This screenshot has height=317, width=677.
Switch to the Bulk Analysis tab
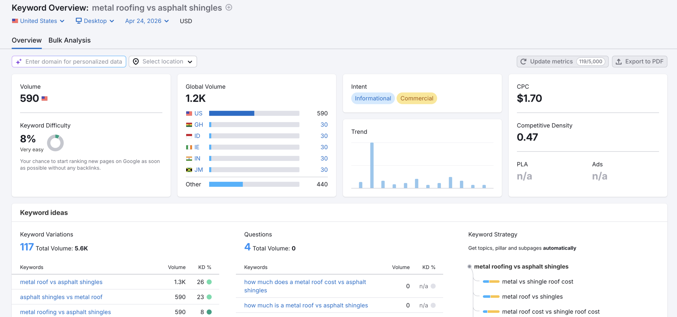coord(70,40)
